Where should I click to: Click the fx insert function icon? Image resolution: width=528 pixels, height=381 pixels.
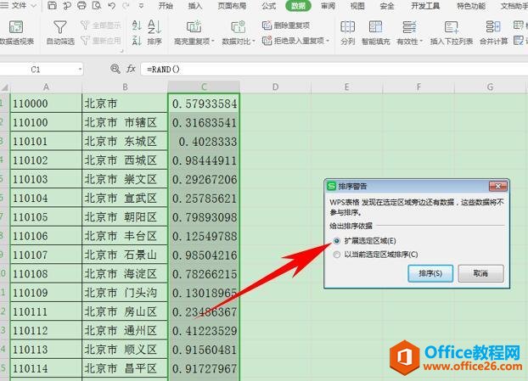click(x=131, y=69)
